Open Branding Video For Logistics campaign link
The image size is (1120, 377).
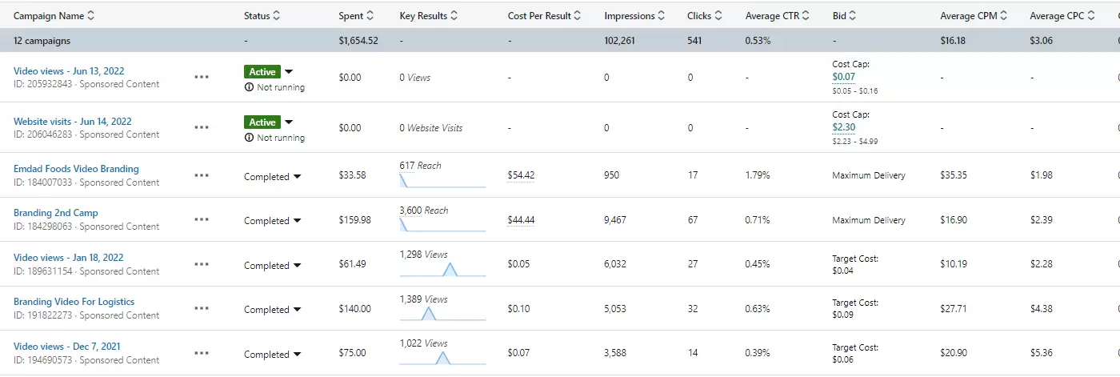[74, 302]
